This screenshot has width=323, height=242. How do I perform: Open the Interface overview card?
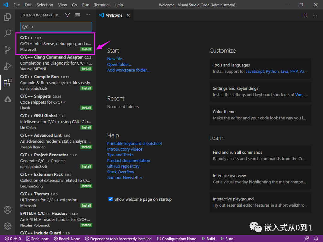[x=260, y=179]
